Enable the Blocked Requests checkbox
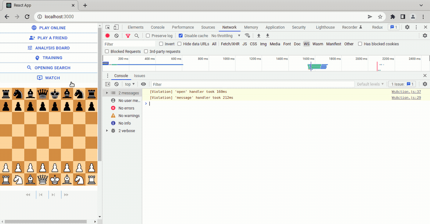Screen dimensions: 430x224 pyautogui.click(x=107, y=52)
